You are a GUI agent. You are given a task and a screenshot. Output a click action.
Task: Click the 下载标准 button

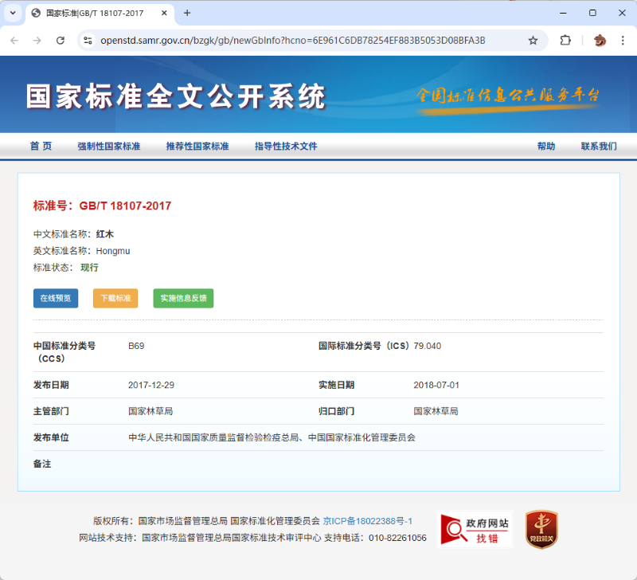[115, 299]
